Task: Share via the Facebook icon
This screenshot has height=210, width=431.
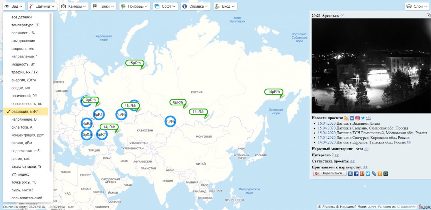Action: [356, 174]
